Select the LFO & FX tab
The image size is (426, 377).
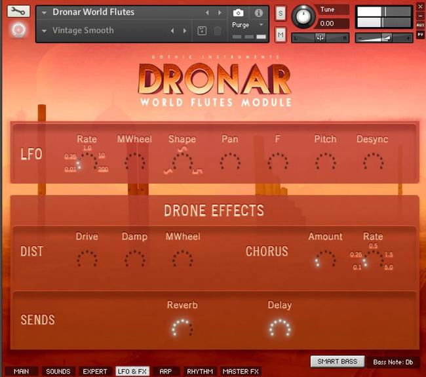[x=132, y=371]
